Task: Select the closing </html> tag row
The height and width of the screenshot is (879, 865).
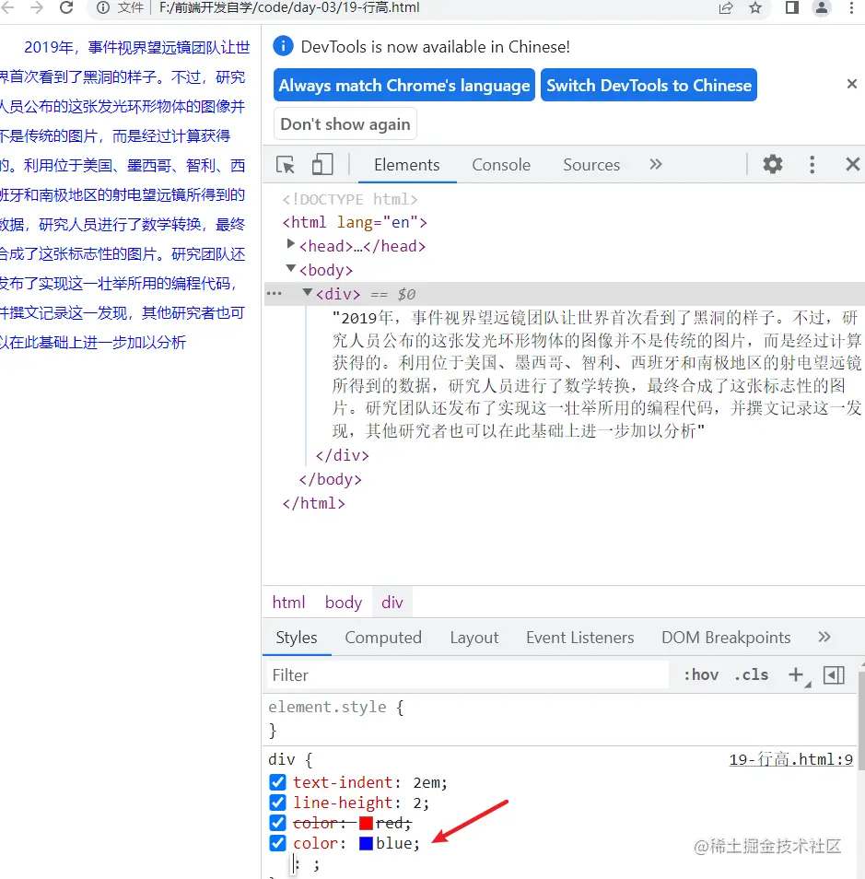Action: (314, 503)
